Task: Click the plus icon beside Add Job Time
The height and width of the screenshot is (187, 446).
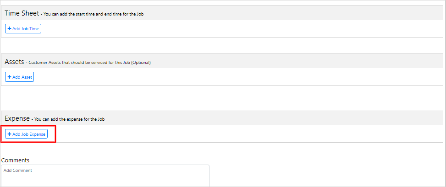Action: point(9,29)
